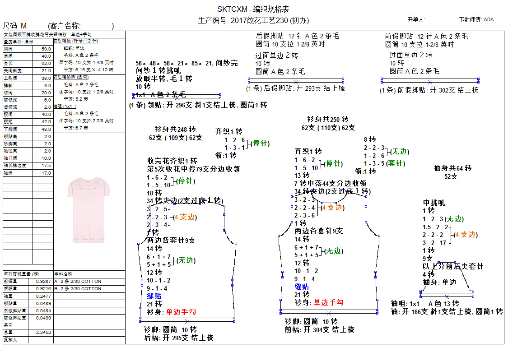
Task: Click the '前后幅衫脚 (圆筒)' heading
Action: (x=71, y=77)
